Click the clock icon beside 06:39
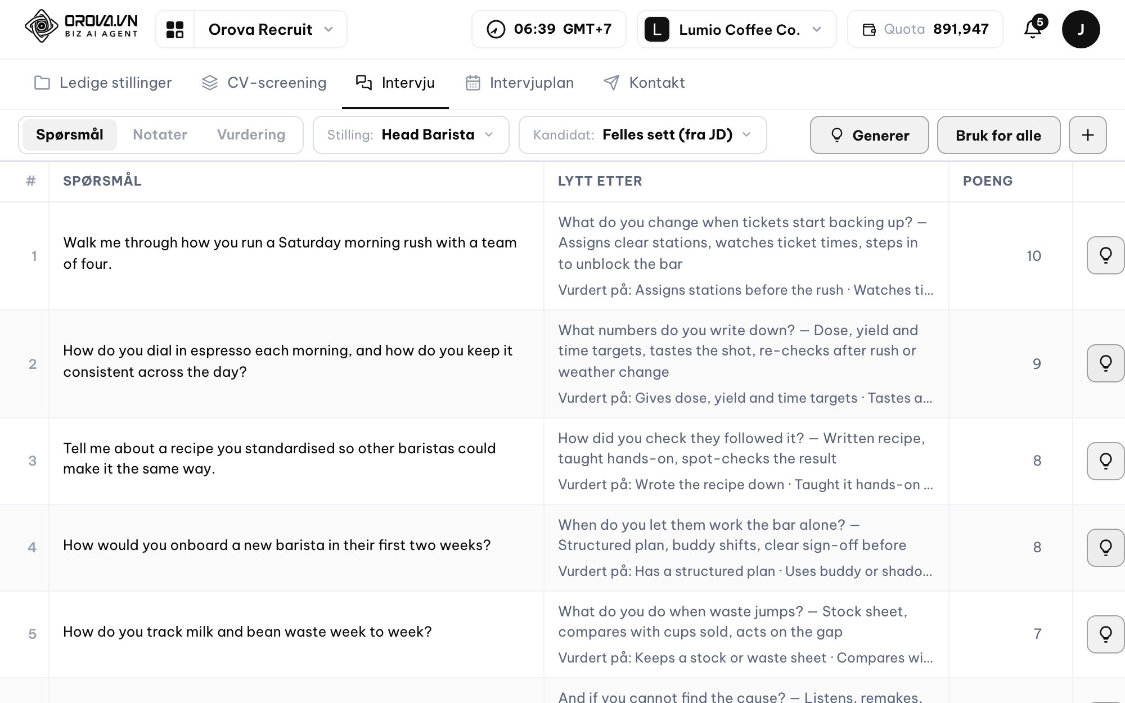Screen dimensions: 1125x703 [x=496, y=29]
